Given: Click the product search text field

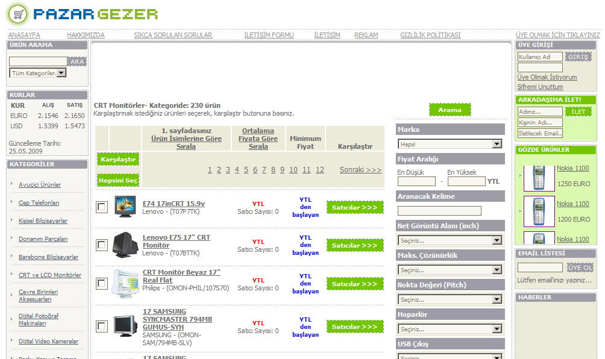Looking at the screenshot, I should pyautogui.click(x=38, y=61).
